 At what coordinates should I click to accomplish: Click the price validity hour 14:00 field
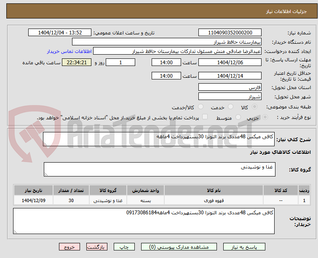[x=166, y=76]
